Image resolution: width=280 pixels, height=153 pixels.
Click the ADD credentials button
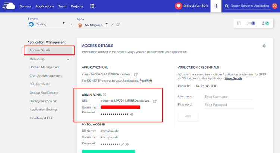click(188, 116)
